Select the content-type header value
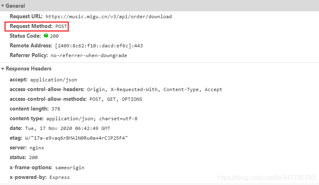 click(x=92, y=119)
